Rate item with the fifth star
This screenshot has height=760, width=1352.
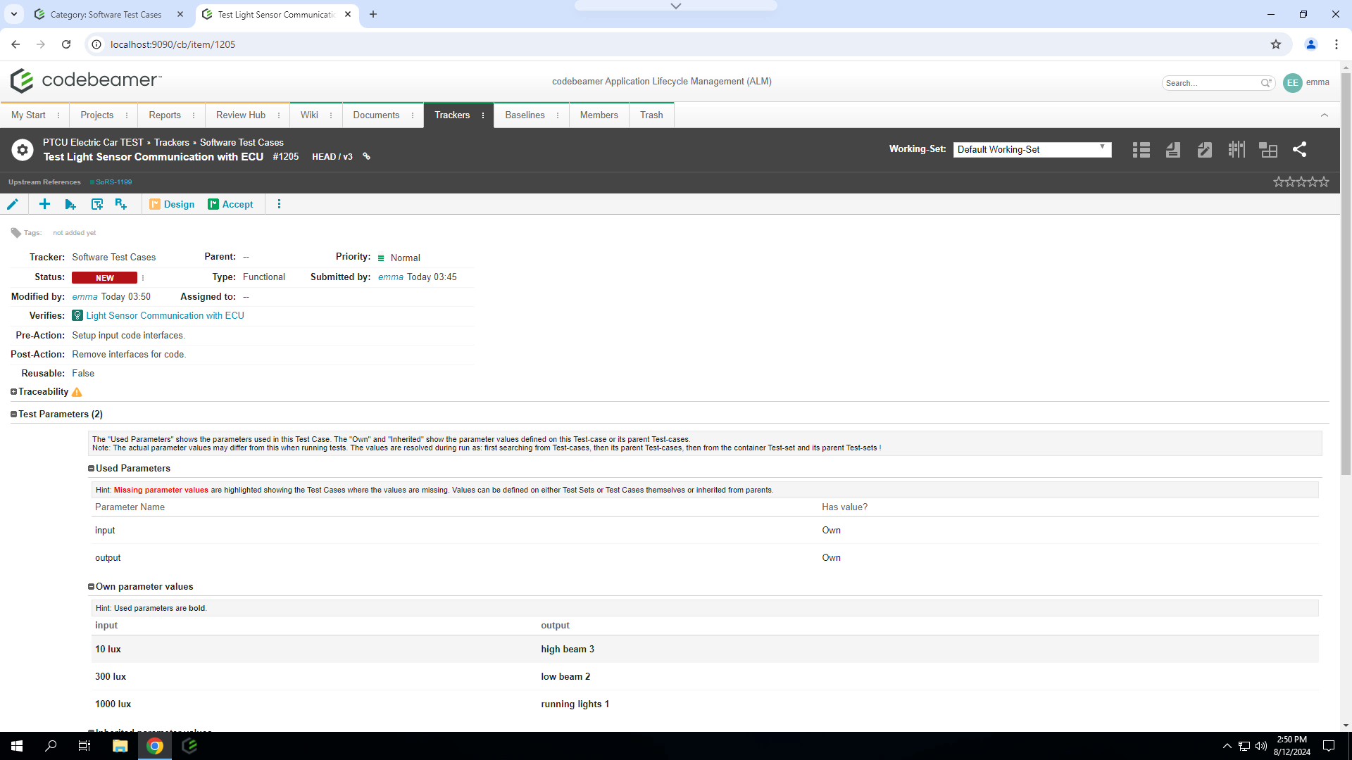click(1324, 182)
